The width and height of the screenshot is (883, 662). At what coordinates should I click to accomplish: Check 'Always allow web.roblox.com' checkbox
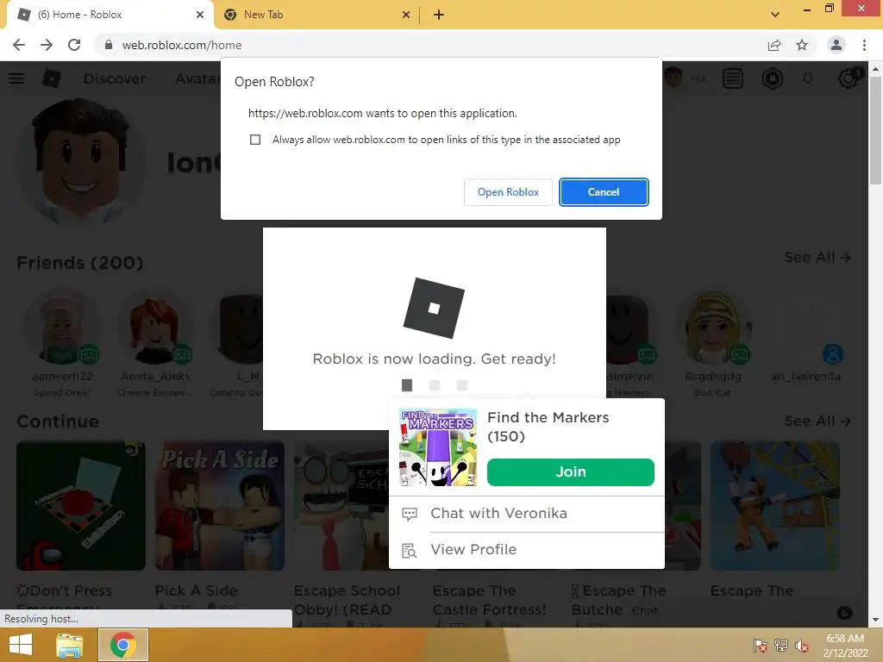tap(255, 140)
